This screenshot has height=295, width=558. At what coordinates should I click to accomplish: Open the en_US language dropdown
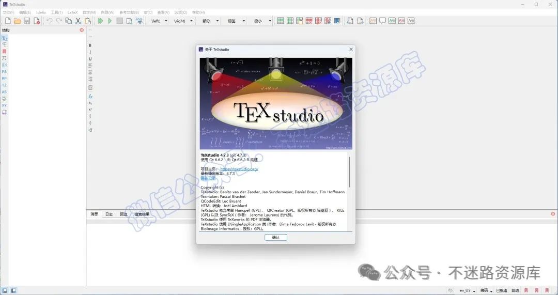467,291
